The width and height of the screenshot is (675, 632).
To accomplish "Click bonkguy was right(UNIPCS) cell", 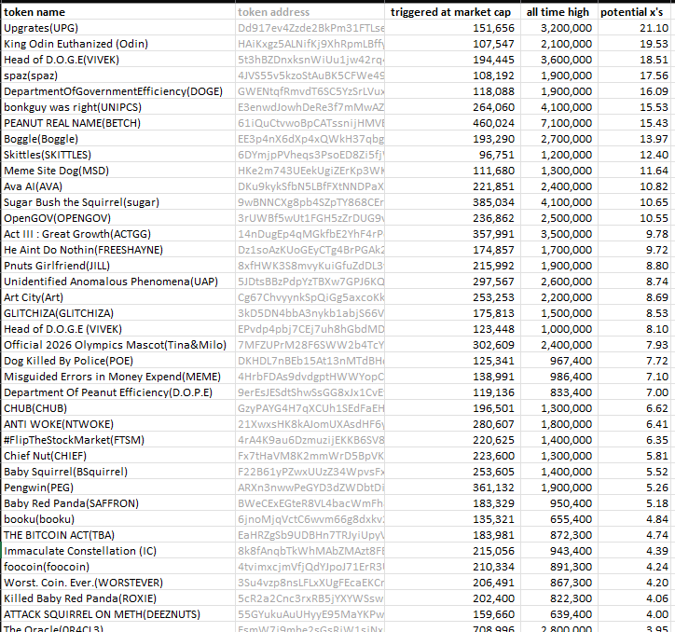I will point(118,107).
